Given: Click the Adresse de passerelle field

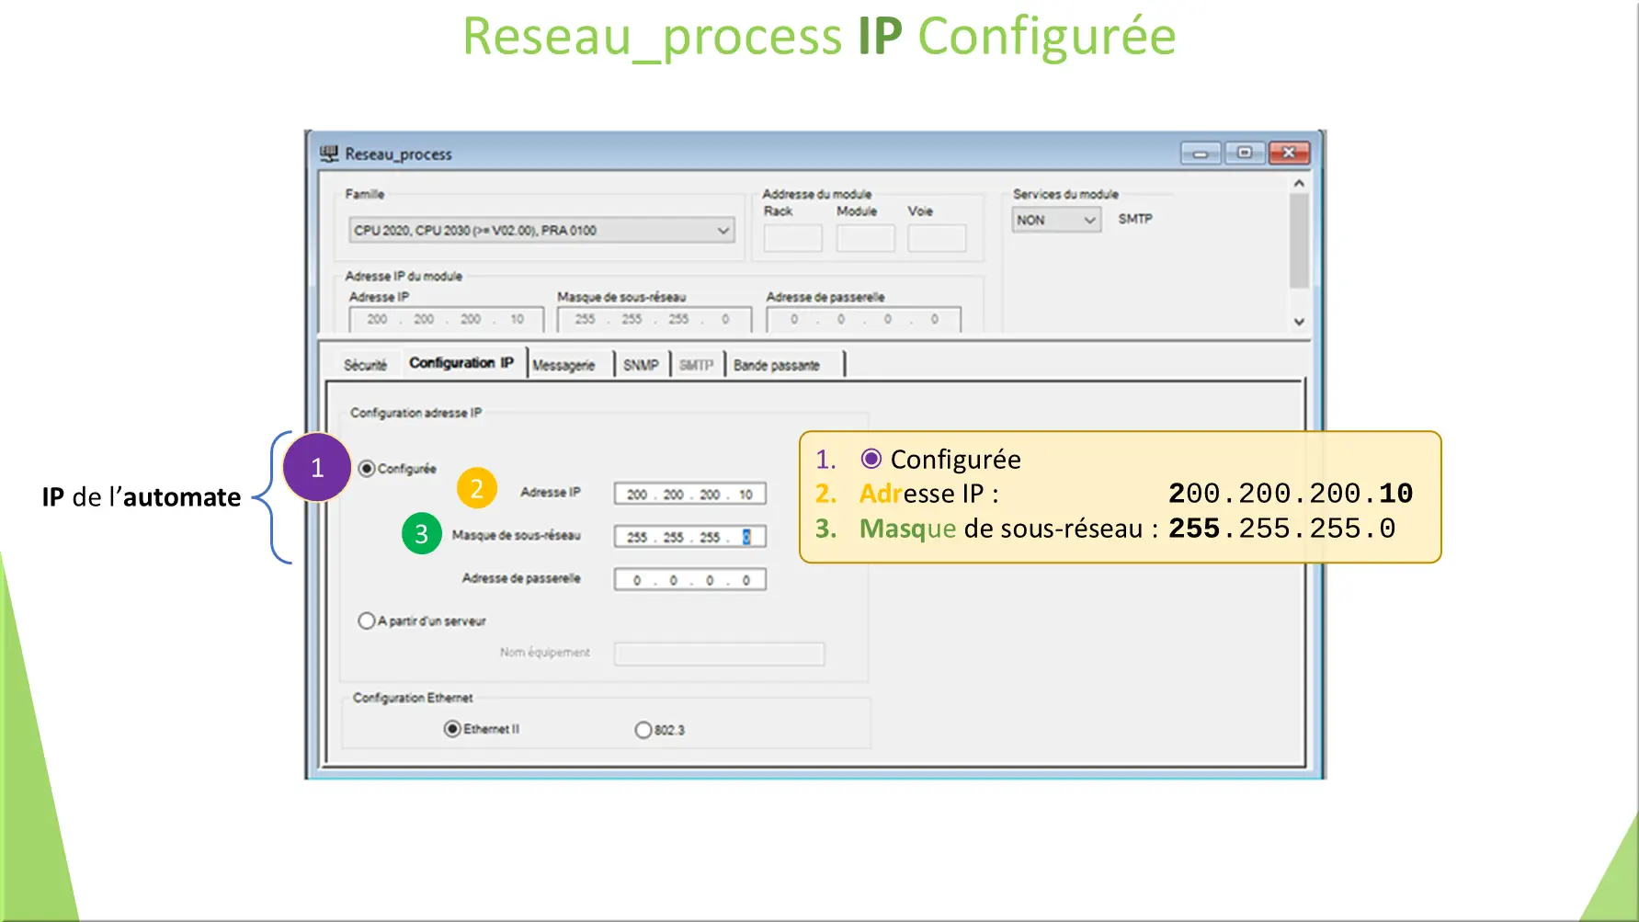Looking at the screenshot, I should (689, 579).
